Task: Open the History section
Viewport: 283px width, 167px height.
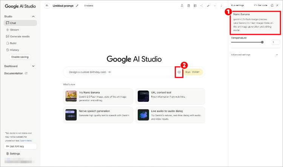Action: [x=20, y=50]
